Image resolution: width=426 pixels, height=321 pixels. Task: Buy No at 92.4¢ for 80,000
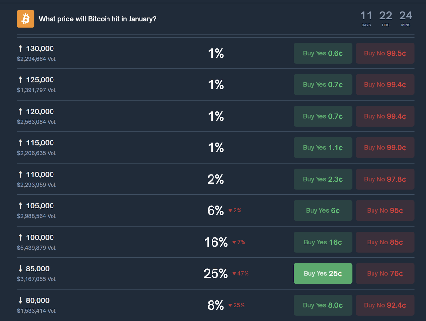385,305
